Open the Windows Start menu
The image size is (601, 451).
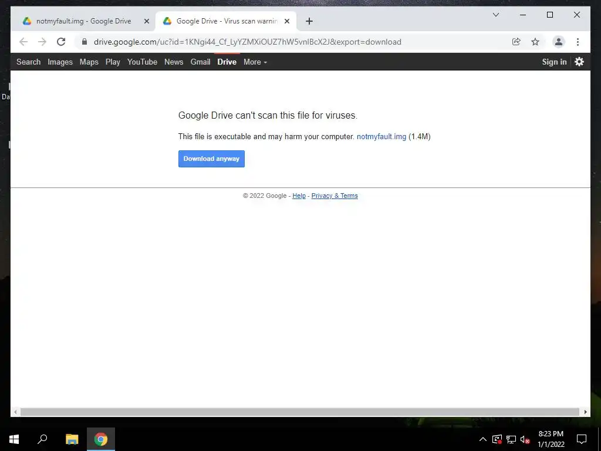[x=14, y=439]
